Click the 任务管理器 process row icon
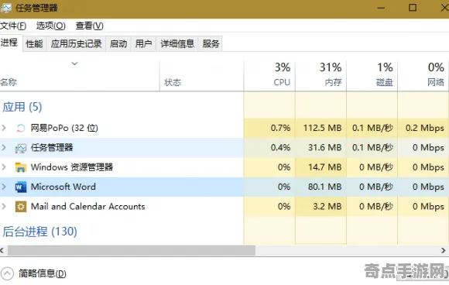Image resolution: width=449 pixels, height=285 pixels. (x=21, y=148)
